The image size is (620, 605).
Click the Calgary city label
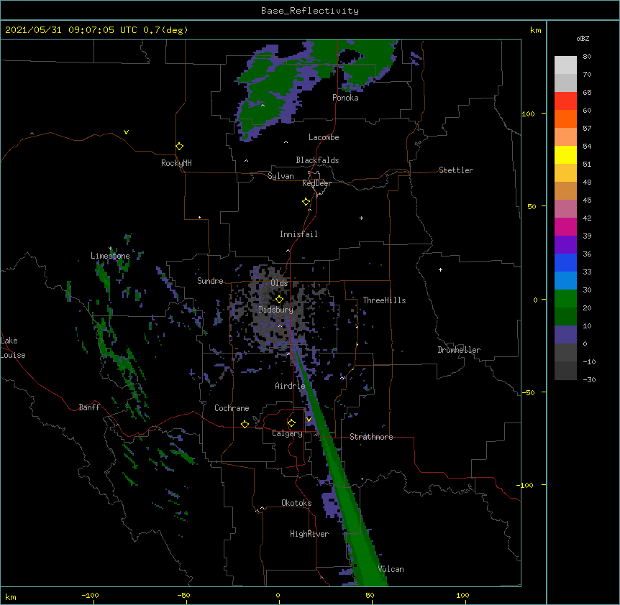coord(287,433)
